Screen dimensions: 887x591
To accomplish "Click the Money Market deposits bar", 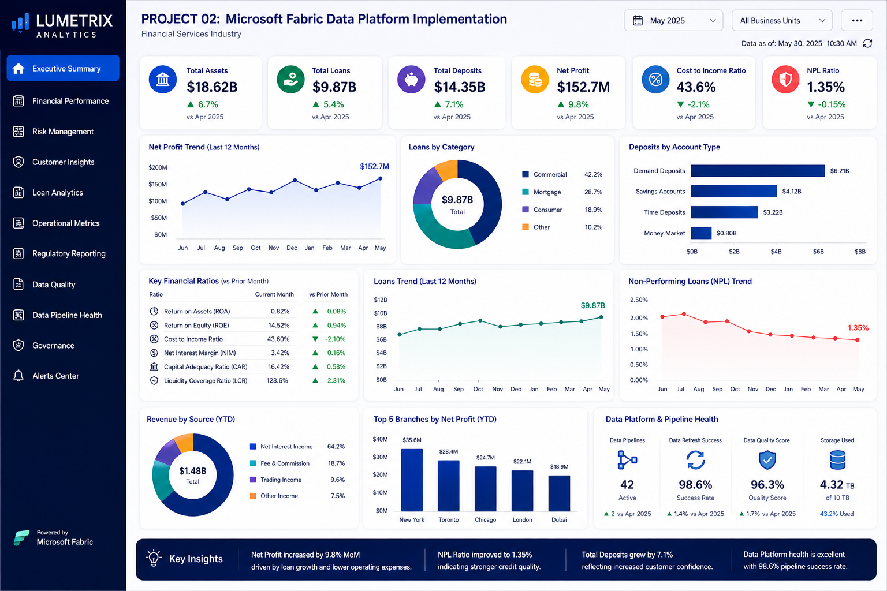I will 701,233.
